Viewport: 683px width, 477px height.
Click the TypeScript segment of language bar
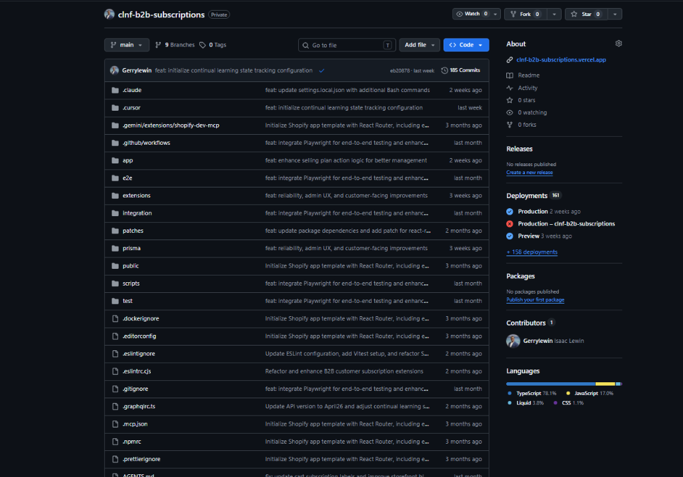[x=550, y=384]
